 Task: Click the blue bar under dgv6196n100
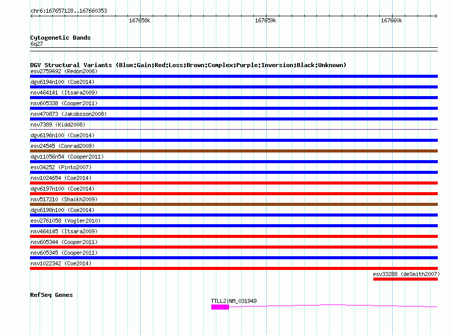[x=234, y=140]
